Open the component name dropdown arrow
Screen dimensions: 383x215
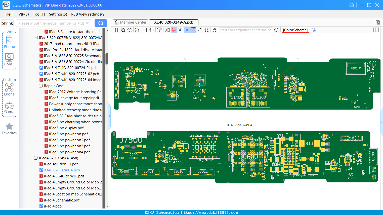(x=270, y=30)
